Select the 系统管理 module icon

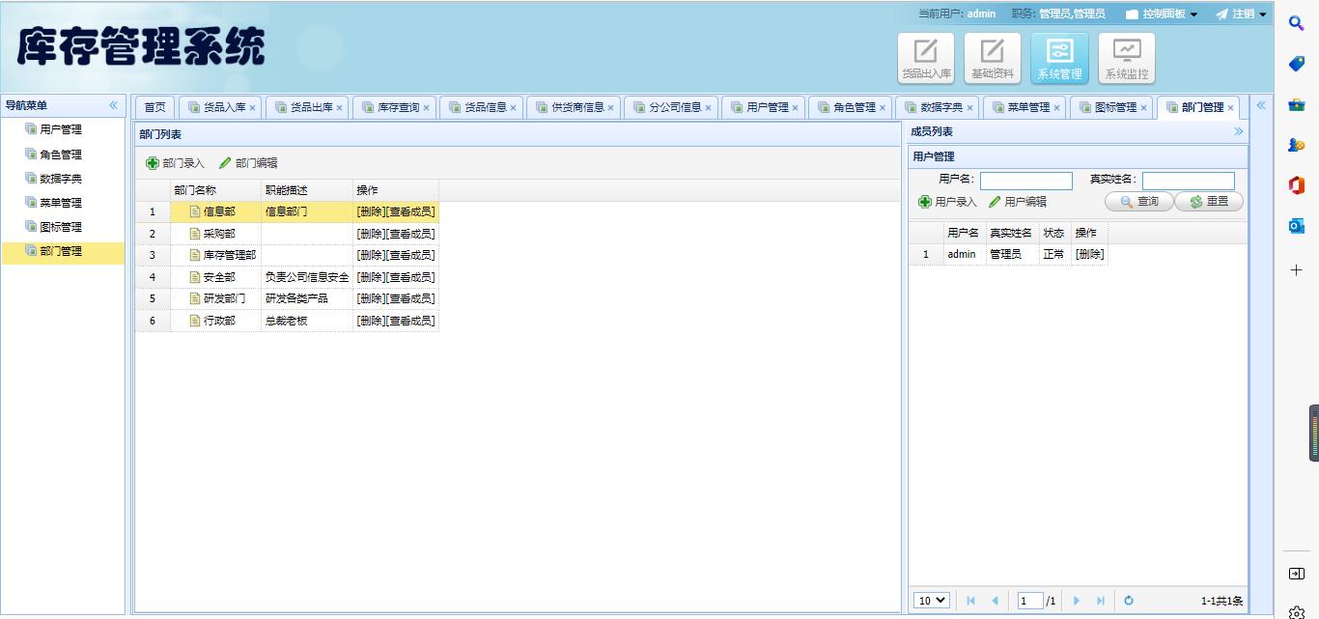click(1059, 58)
